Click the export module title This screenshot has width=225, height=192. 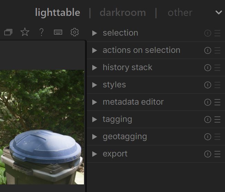115,154
